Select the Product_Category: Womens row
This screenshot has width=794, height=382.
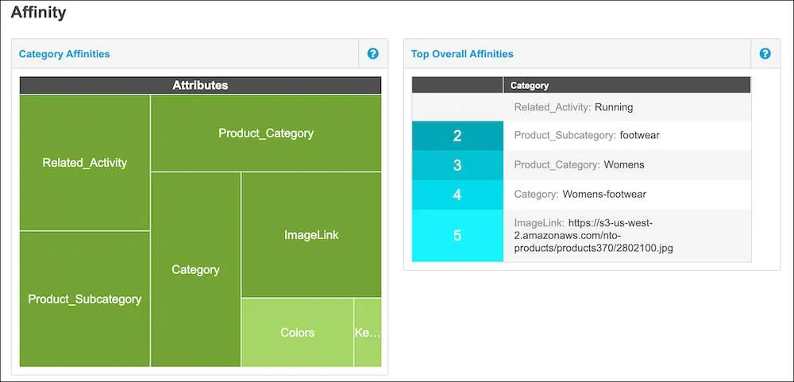pos(581,165)
